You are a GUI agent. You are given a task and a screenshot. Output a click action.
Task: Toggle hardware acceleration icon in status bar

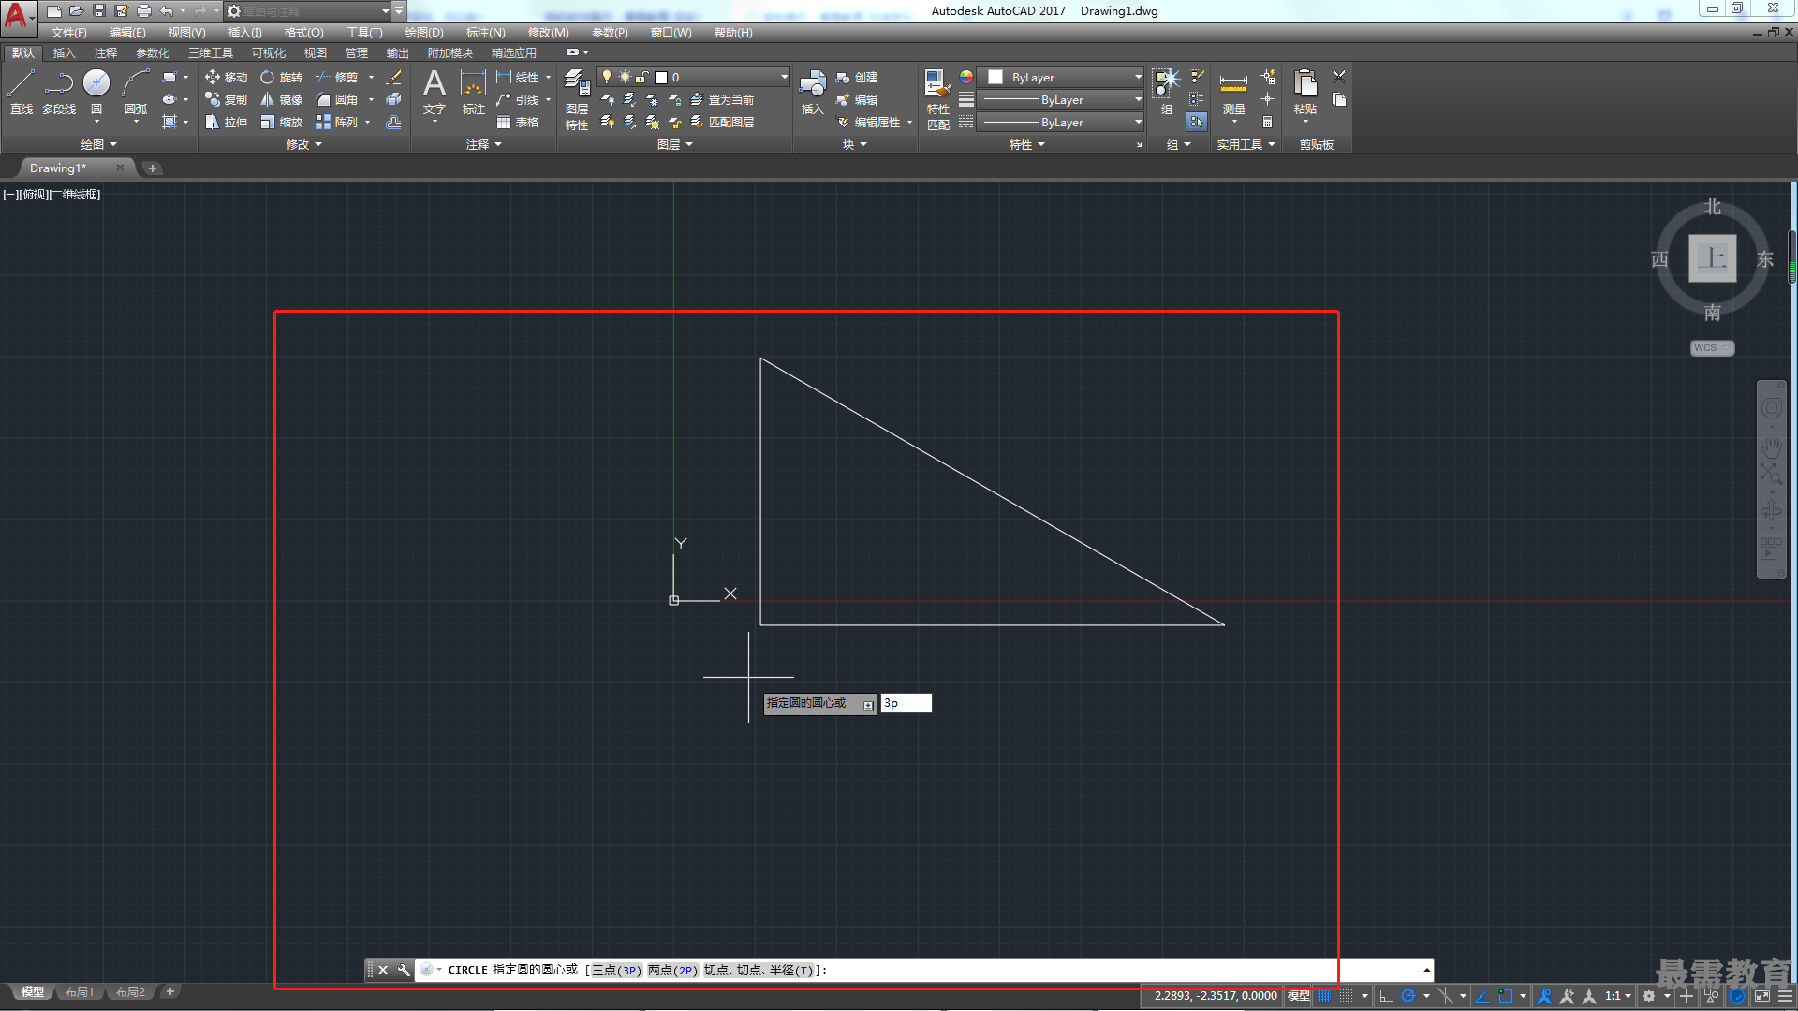coord(1737,996)
